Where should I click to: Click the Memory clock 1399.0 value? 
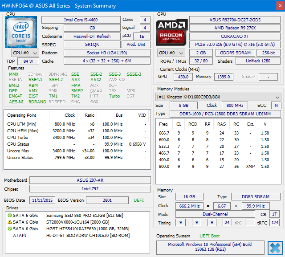point(224,77)
